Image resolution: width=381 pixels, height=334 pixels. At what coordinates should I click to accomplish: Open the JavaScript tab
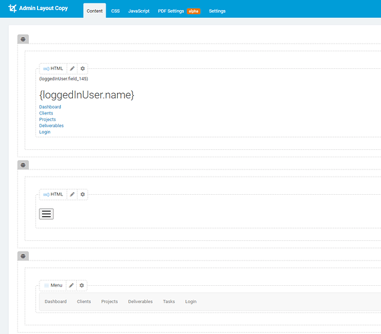pyautogui.click(x=139, y=11)
